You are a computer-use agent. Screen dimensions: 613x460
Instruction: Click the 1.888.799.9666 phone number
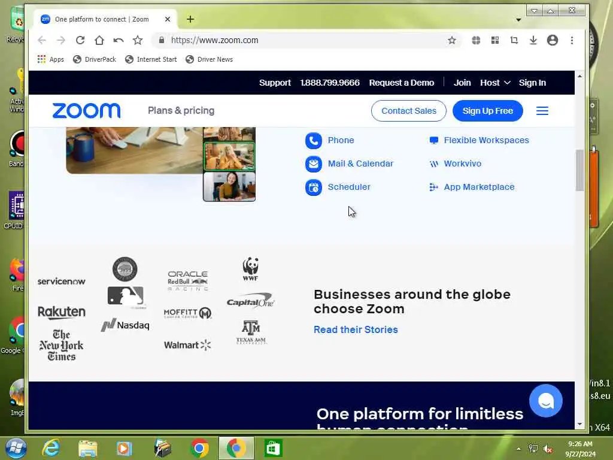330,83
